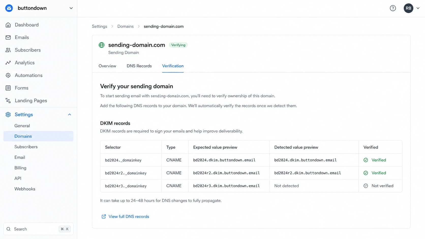The width and height of the screenshot is (425, 239).
Task: Collapse the Settings section chevron
Action: (70, 115)
